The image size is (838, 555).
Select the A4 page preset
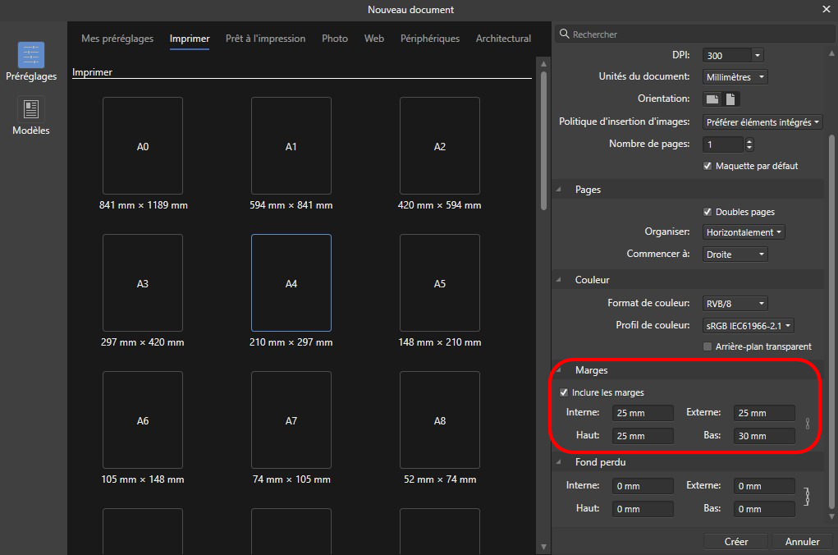[291, 283]
